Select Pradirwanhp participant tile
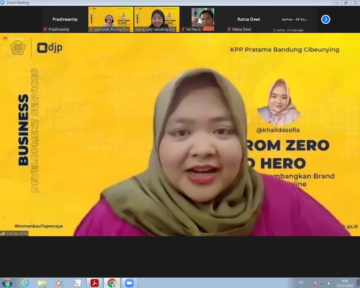This screenshot has height=288, width=360. (x=65, y=19)
